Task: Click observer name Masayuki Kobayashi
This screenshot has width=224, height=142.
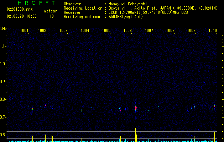Action: click(128, 4)
